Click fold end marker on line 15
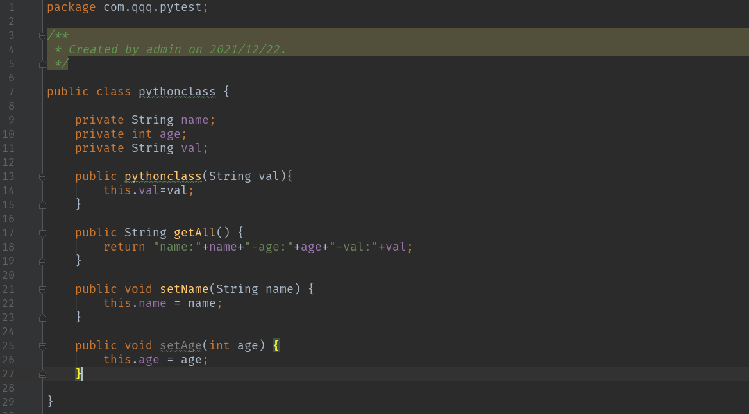Screen dimensions: 749x414 (x=42, y=204)
